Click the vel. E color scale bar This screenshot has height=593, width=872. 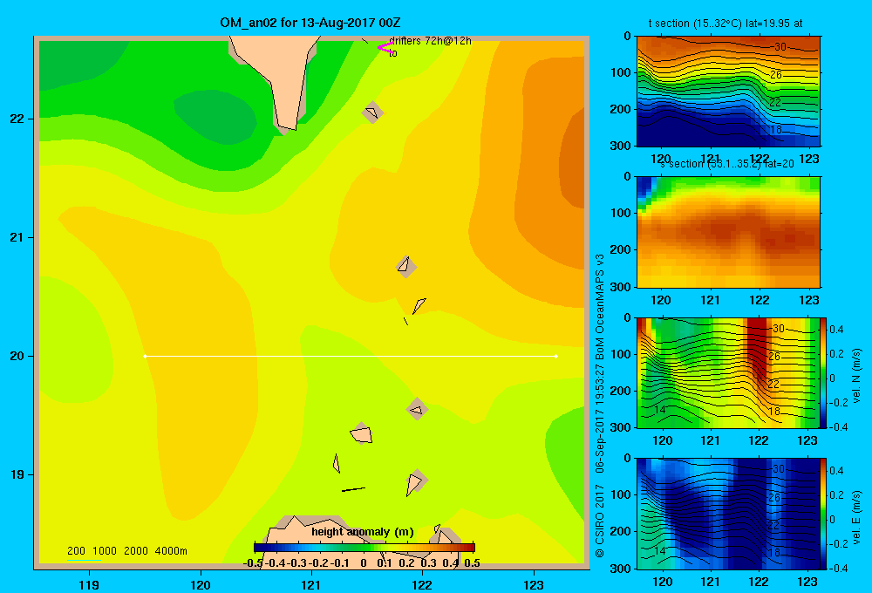pyautogui.click(x=824, y=513)
